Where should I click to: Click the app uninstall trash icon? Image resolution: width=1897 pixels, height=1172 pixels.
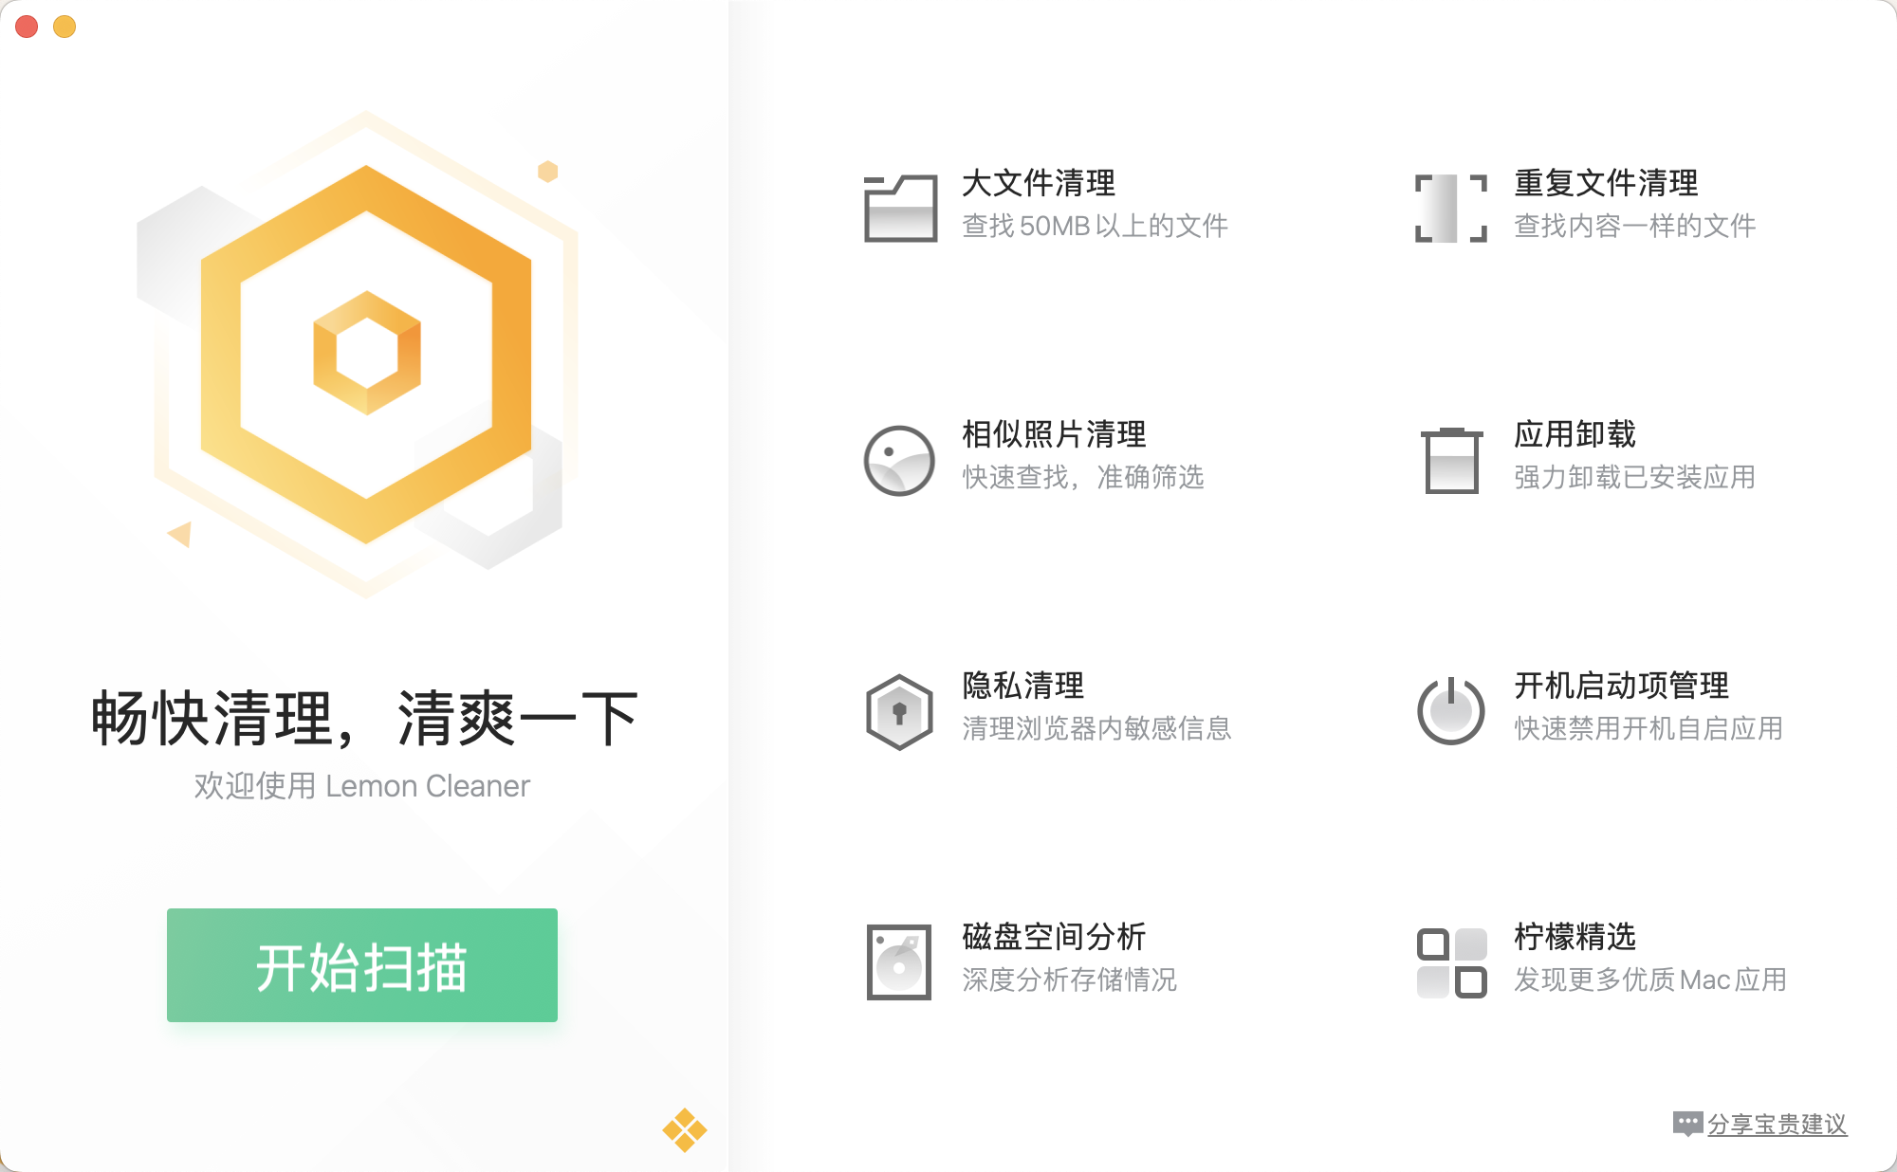pos(1451,460)
